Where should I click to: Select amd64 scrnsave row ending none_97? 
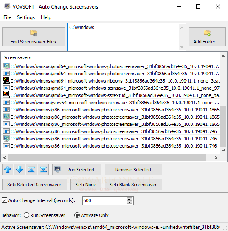coord(111,88)
